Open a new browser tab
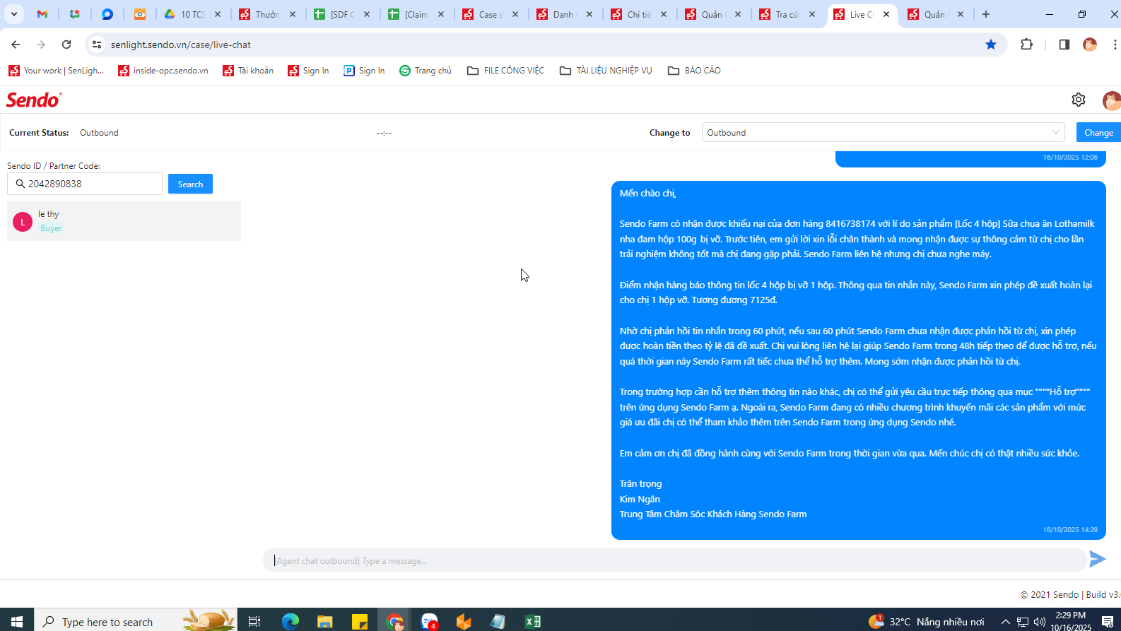The width and height of the screenshot is (1121, 631). click(x=986, y=14)
